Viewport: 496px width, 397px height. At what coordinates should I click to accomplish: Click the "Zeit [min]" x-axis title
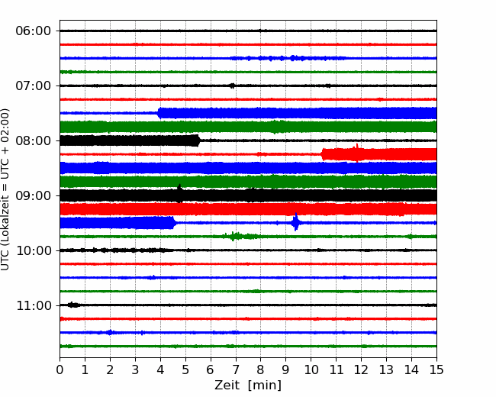[248, 386]
